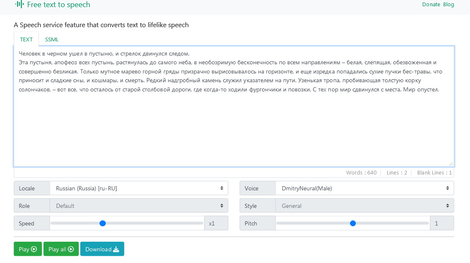Open the Locale dropdown
Viewport: 470px width, 263px height.
[139, 188]
